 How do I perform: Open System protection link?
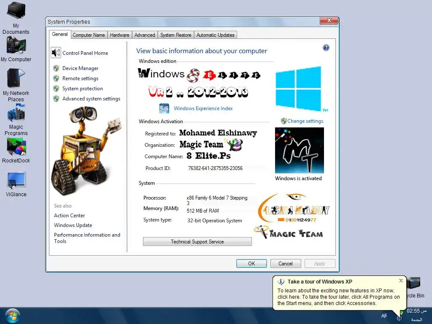pyautogui.click(x=82, y=89)
